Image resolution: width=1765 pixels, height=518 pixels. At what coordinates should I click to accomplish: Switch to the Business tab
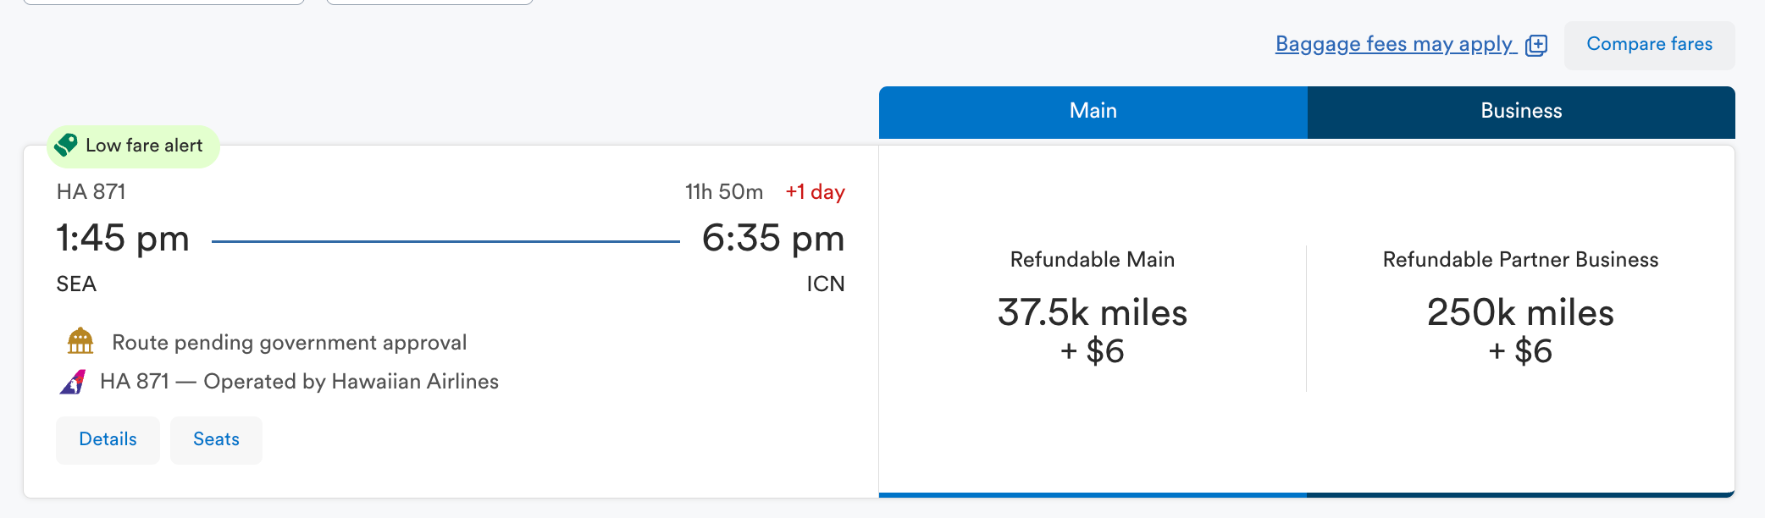tap(1520, 110)
